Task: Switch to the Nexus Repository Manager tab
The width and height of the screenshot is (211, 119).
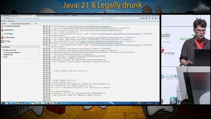Action: point(44,16)
